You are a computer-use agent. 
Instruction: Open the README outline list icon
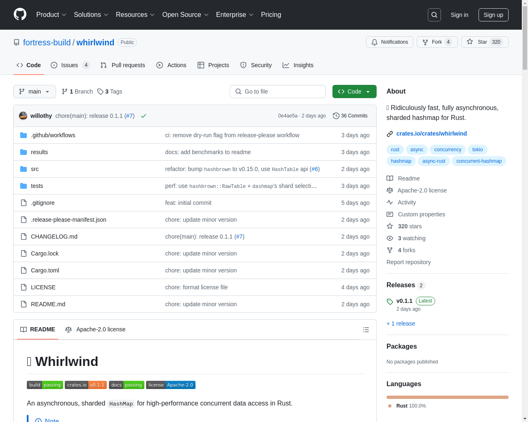pyautogui.click(x=366, y=330)
